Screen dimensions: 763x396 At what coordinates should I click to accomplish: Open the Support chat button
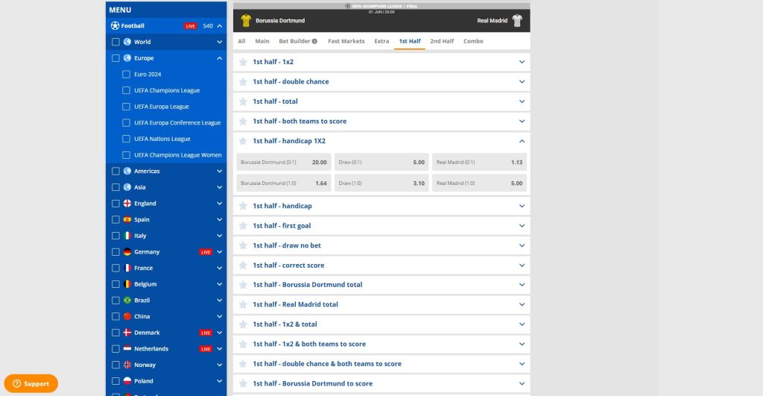click(31, 383)
